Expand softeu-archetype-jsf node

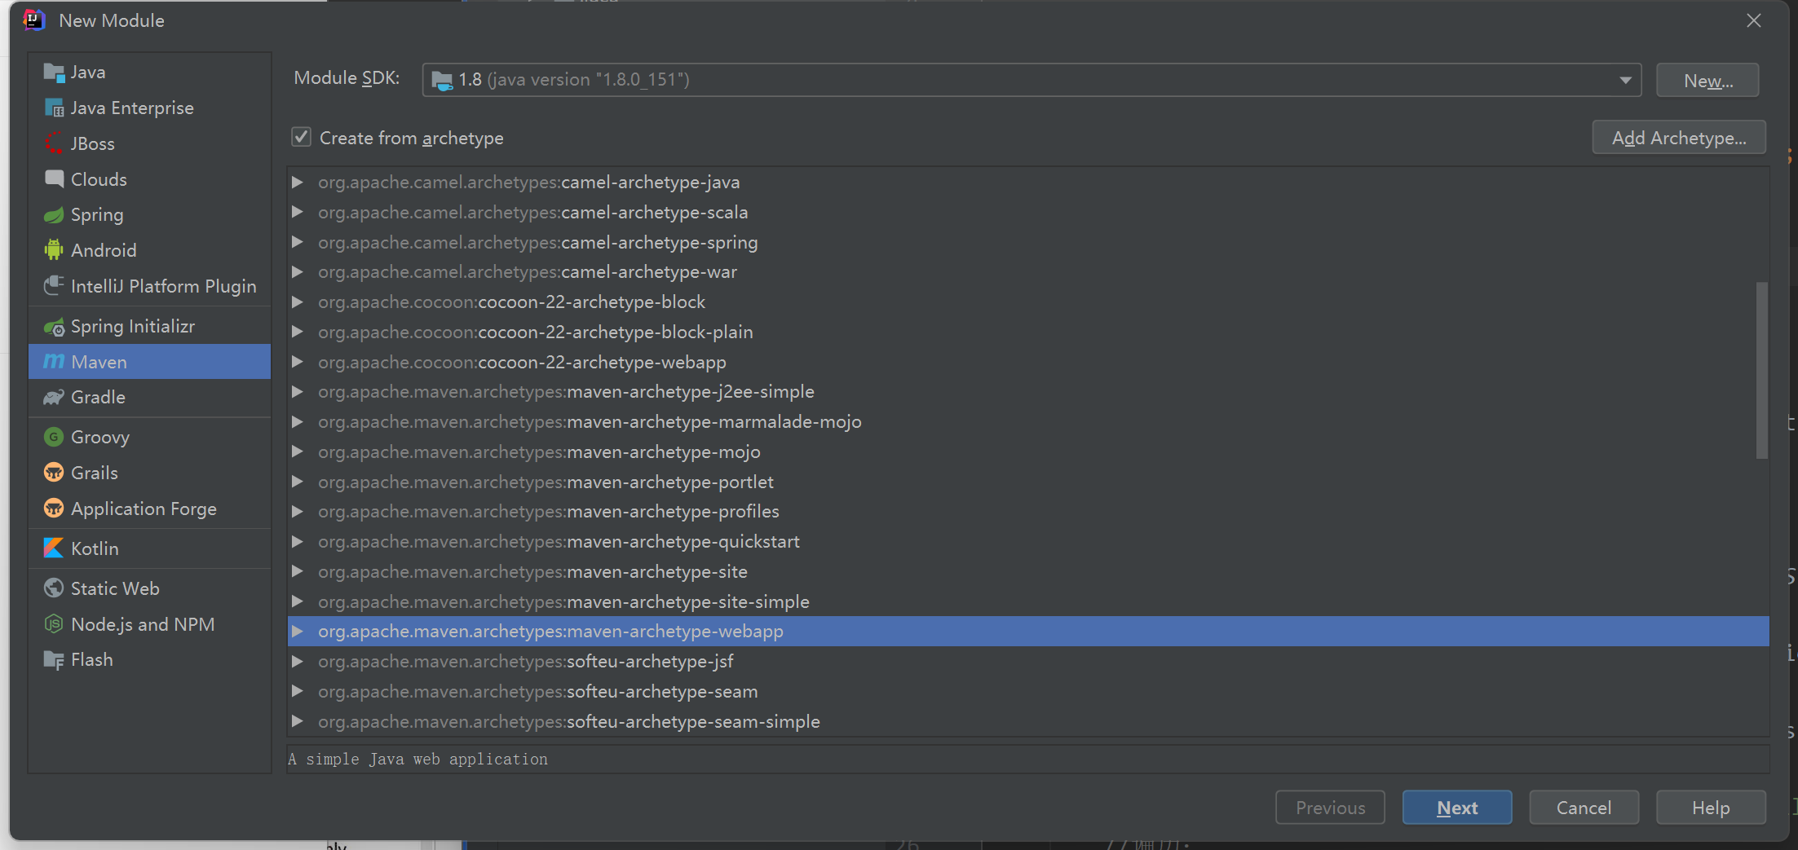pos(298,661)
